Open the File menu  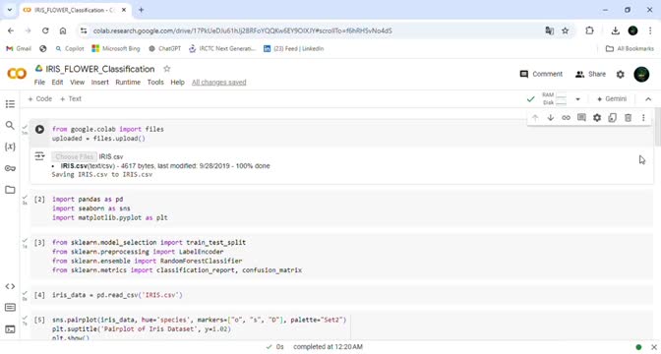click(39, 83)
